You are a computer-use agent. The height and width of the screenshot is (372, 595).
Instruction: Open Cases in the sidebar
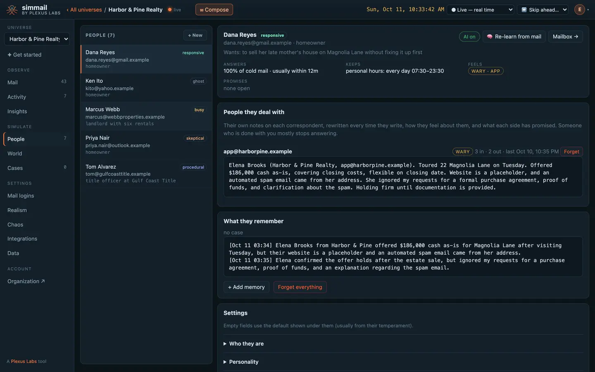37,168
